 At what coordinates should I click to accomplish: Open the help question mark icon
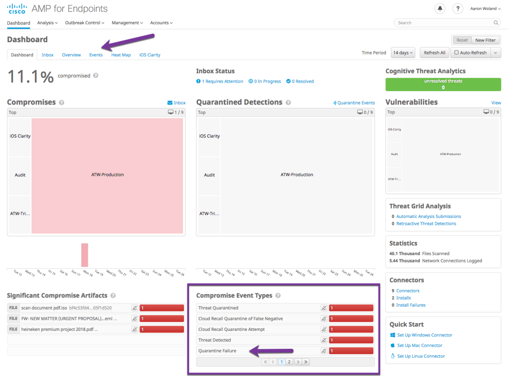(458, 9)
